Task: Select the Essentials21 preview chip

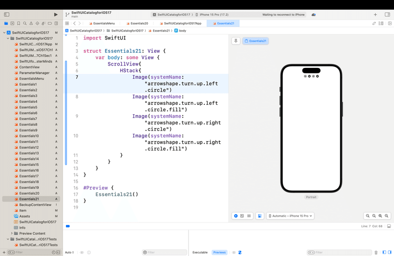Action: point(256,41)
